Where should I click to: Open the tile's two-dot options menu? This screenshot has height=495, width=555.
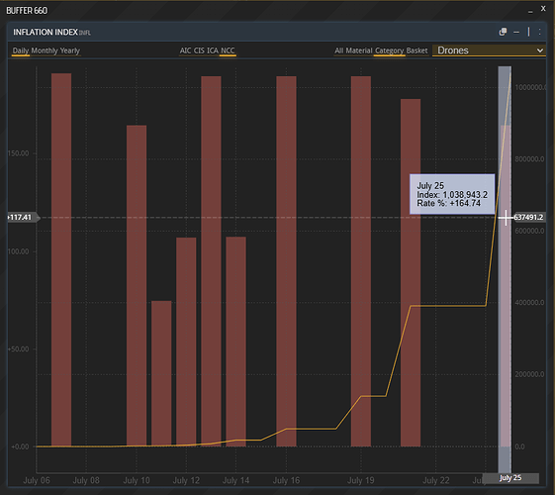(x=539, y=32)
